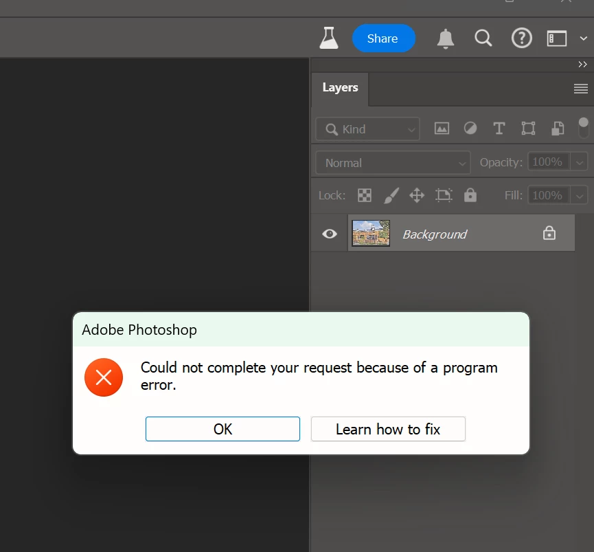The image size is (594, 552).
Task: Click the Opacity label
Action: pos(501,163)
